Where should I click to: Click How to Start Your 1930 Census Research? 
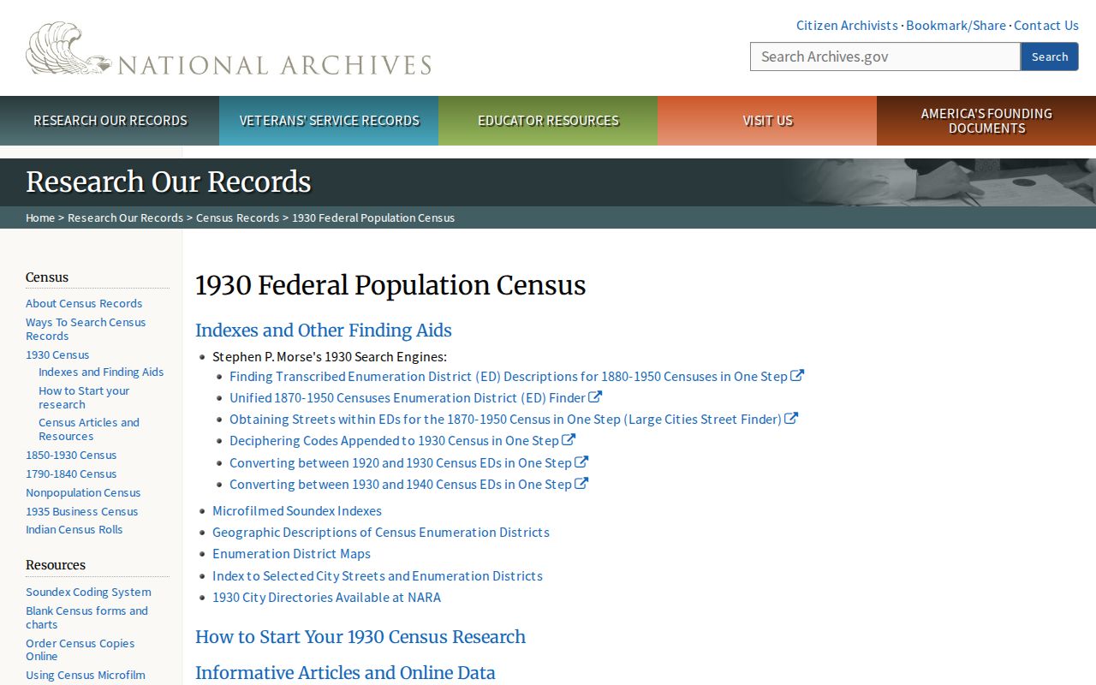click(360, 637)
